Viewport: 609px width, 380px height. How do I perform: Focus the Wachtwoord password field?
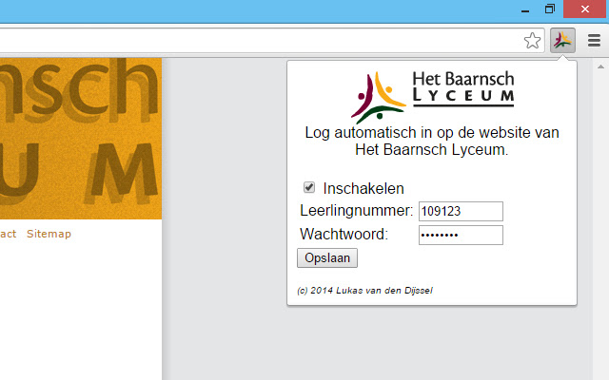pos(461,235)
